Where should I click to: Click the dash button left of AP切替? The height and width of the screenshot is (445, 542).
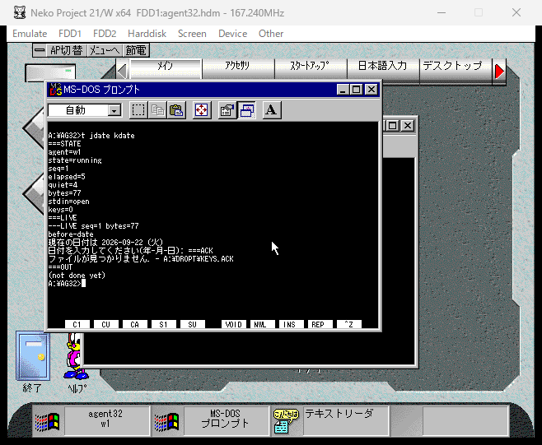click(x=40, y=50)
